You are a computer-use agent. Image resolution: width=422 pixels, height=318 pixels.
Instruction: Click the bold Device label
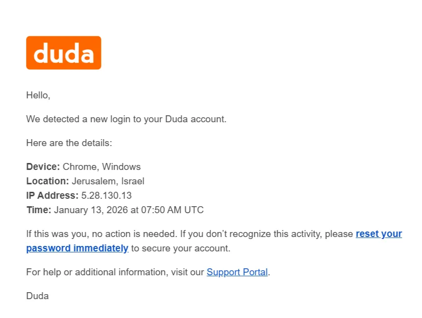coord(43,167)
